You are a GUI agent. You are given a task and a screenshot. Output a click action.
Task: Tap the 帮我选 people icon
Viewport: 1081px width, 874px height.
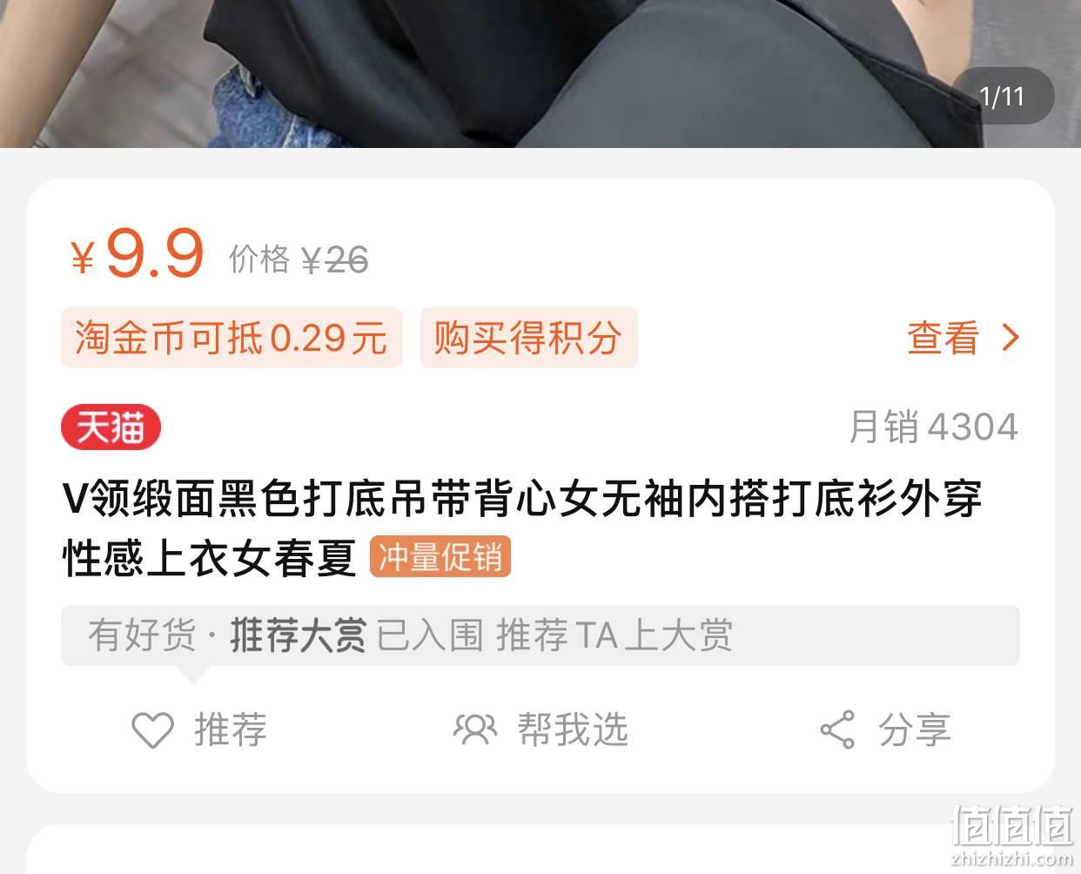(x=474, y=729)
